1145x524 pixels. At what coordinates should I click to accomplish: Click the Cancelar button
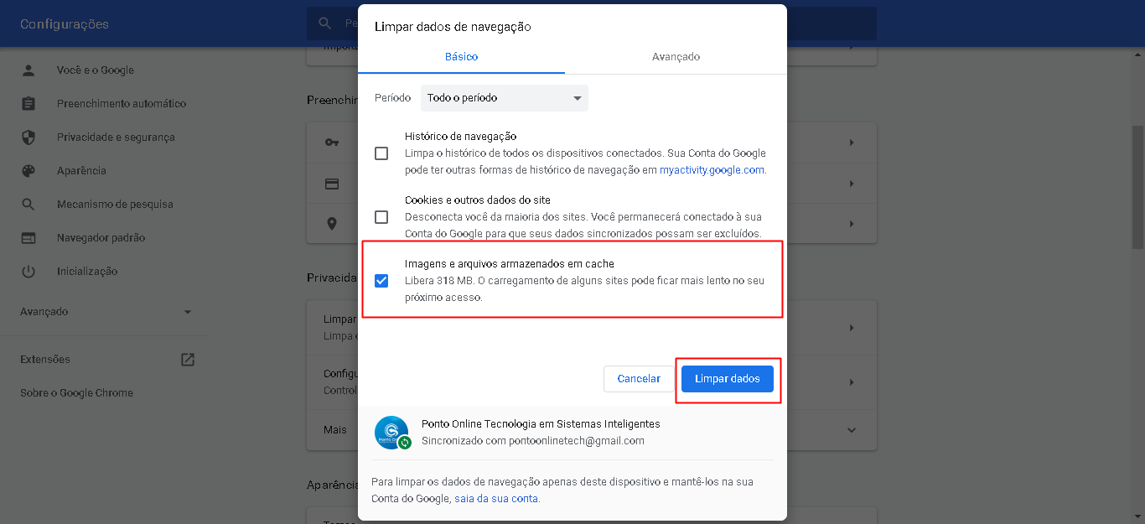[x=639, y=379]
